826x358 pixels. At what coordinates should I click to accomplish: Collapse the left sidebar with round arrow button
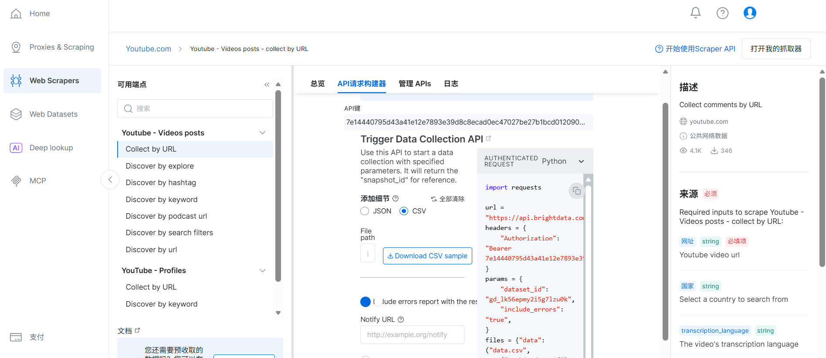point(110,179)
